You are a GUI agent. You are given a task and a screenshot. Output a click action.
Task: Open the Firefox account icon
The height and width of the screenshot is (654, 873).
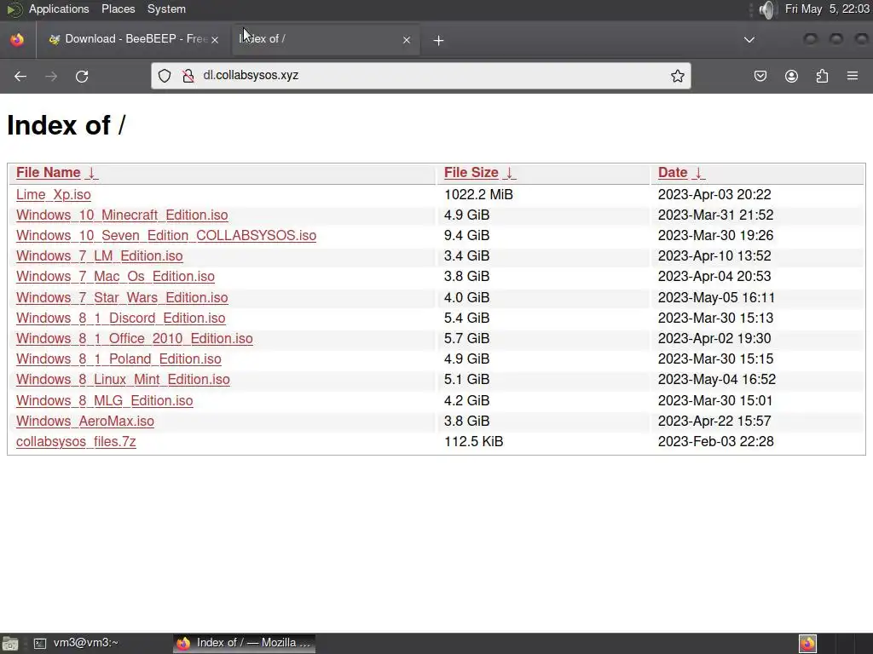click(x=791, y=76)
